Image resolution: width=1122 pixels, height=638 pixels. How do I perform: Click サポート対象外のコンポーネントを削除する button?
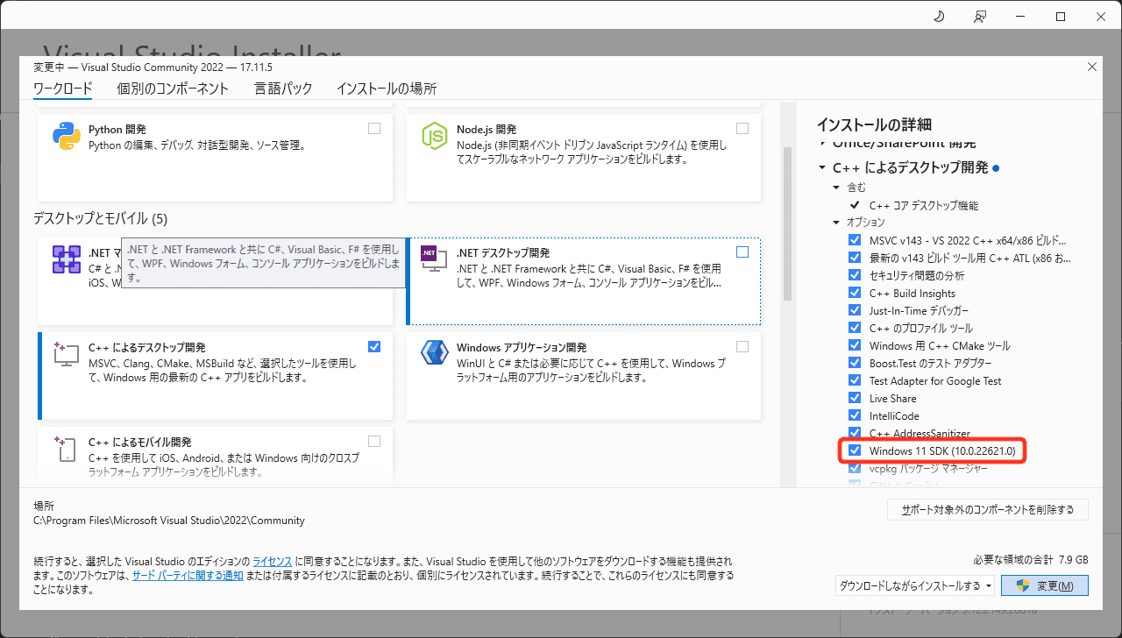click(988, 510)
